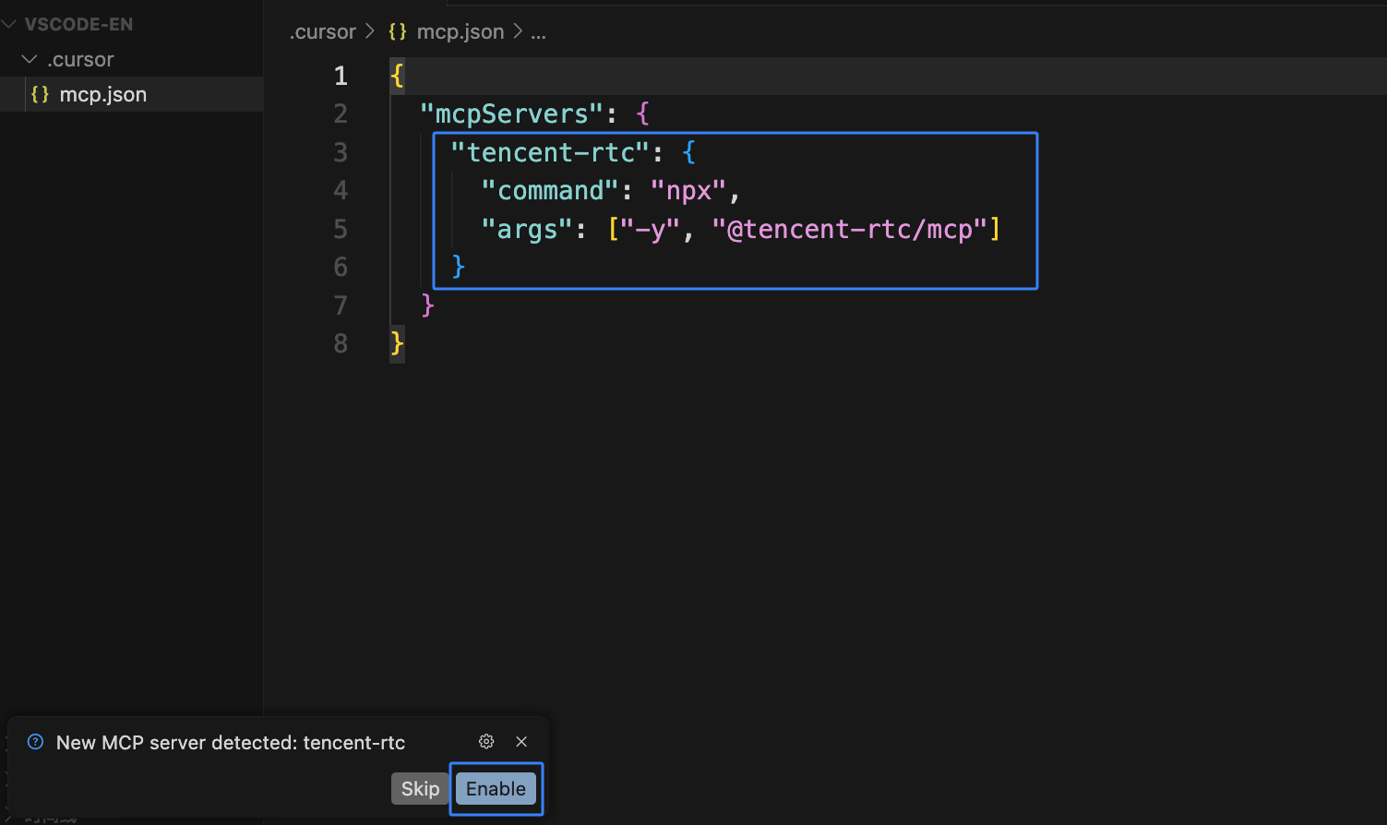
Task: Select mcp.json file in the explorer tree
Action: click(x=103, y=95)
